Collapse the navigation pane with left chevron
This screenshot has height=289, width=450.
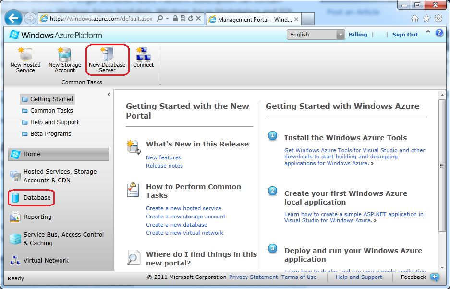(x=109, y=94)
